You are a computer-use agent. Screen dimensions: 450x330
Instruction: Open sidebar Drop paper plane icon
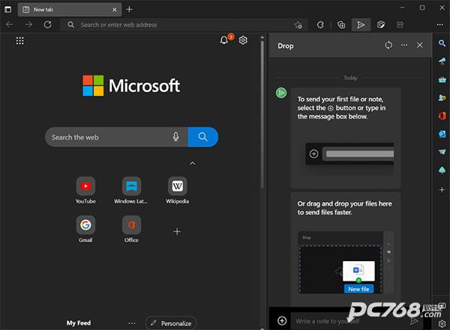click(442, 152)
